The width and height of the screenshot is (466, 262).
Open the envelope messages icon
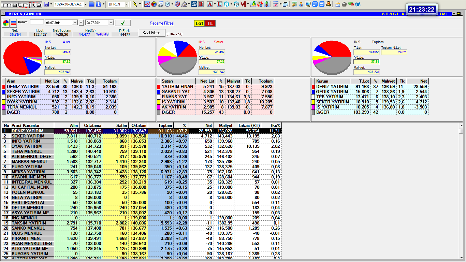337,4
